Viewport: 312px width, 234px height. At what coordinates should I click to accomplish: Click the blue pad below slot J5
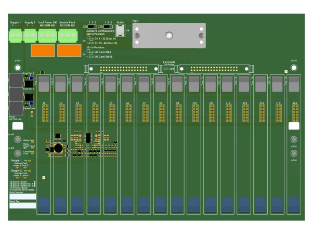(111, 205)
